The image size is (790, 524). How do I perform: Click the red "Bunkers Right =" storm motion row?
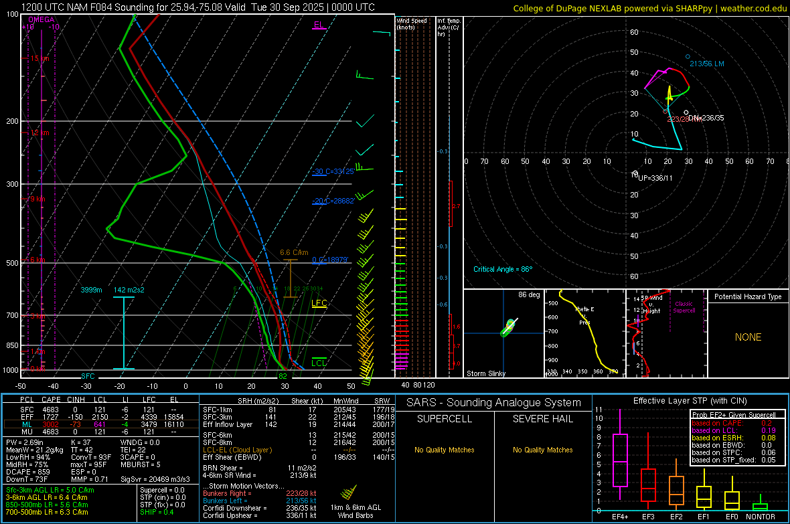point(260,494)
